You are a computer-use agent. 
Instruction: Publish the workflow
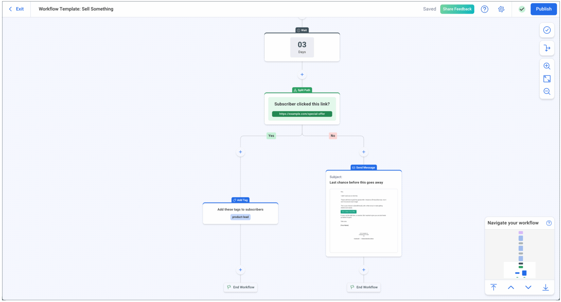click(x=543, y=9)
